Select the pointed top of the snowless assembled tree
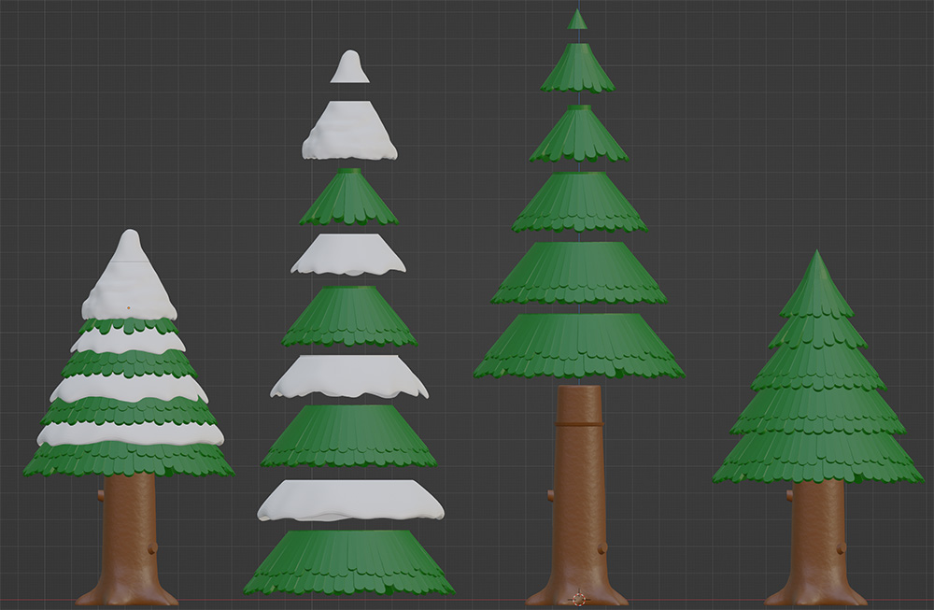The width and height of the screenshot is (934, 610). 816,284
